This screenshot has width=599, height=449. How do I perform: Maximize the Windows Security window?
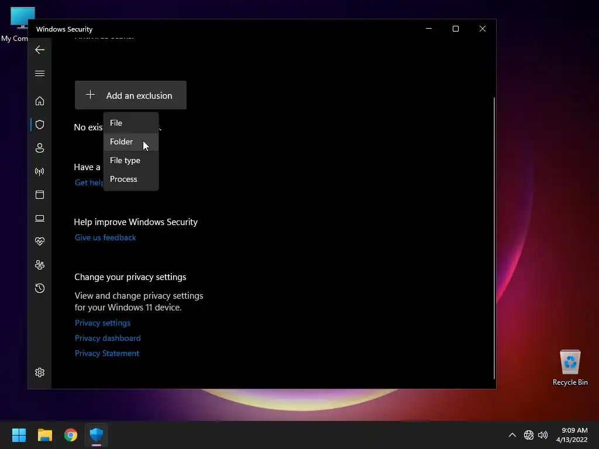click(455, 29)
